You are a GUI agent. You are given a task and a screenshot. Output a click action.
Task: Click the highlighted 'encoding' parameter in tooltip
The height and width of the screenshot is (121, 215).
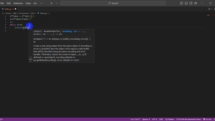67,31
